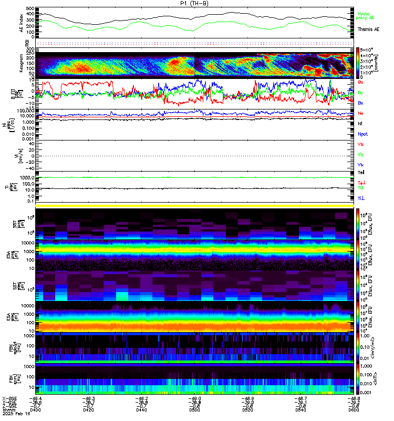Click the Keogram counts color bar

358,63
